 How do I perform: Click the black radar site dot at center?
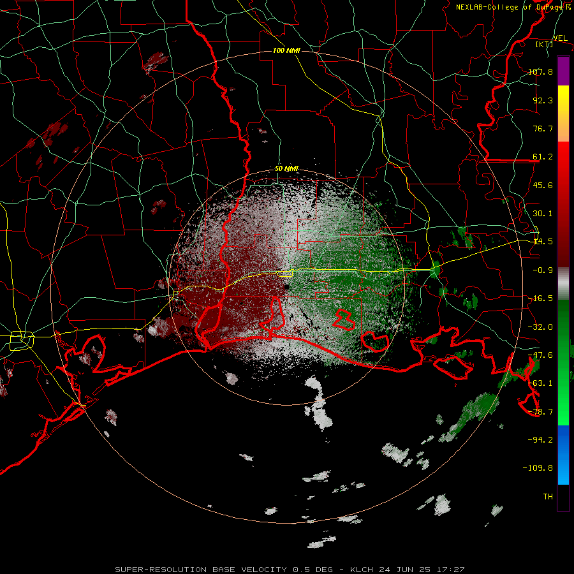[x=286, y=287]
